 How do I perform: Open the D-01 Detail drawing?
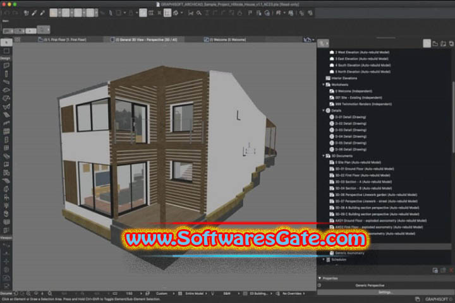[x=351, y=117]
